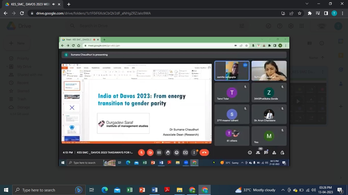Switch to the Chrome window with the M profile
348x195 pixels.
(192, 190)
